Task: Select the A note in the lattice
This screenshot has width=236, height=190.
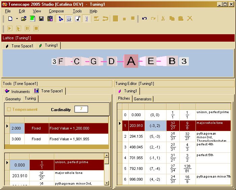Action: point(131,61)
